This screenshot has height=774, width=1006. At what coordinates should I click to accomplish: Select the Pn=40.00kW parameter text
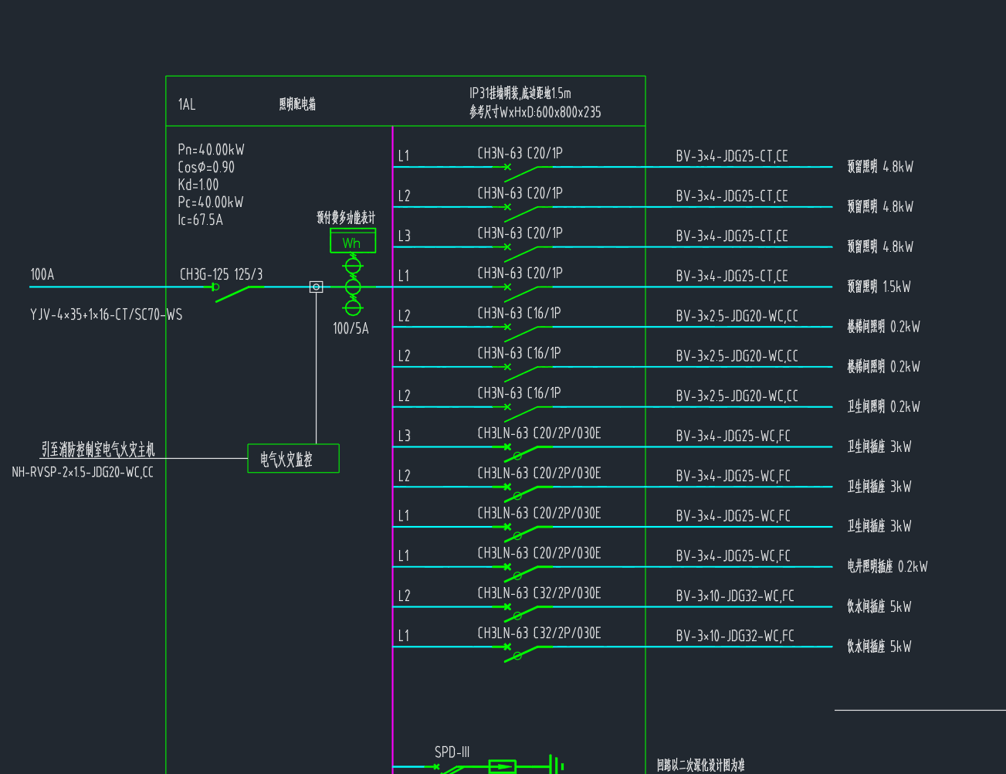click(x=211, y=150)
